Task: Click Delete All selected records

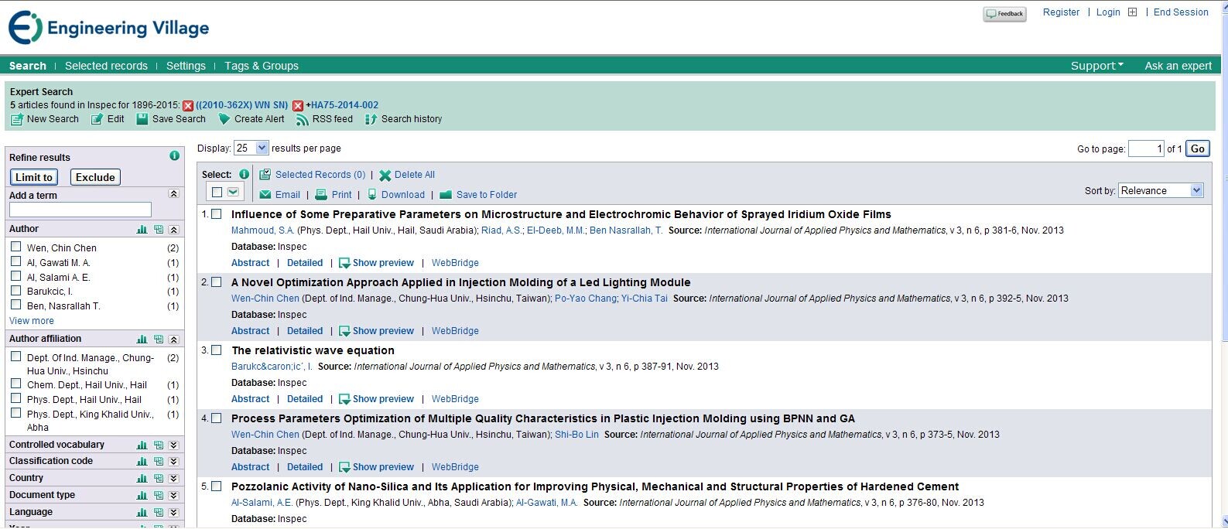Action: click(x=407, y=175)
